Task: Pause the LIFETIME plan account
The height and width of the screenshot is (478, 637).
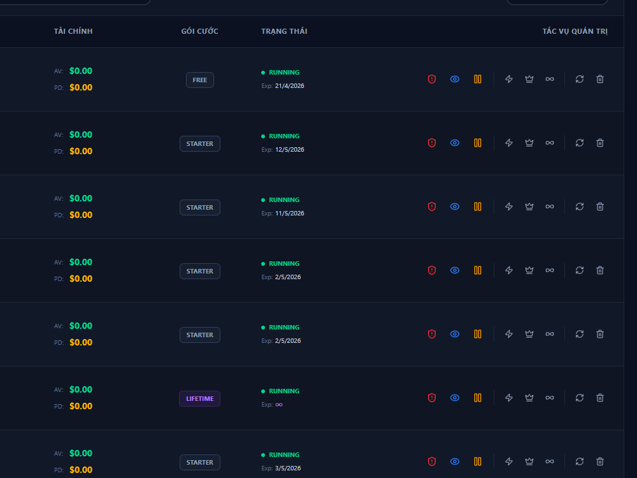Action: point(478,398)
